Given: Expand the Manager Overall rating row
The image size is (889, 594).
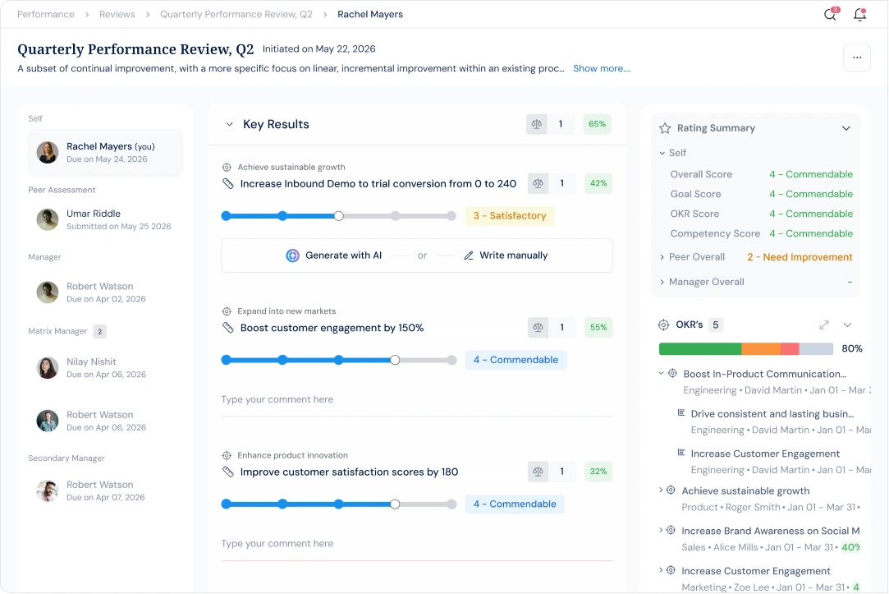Looking at the screenshot, I should [662, 282].
